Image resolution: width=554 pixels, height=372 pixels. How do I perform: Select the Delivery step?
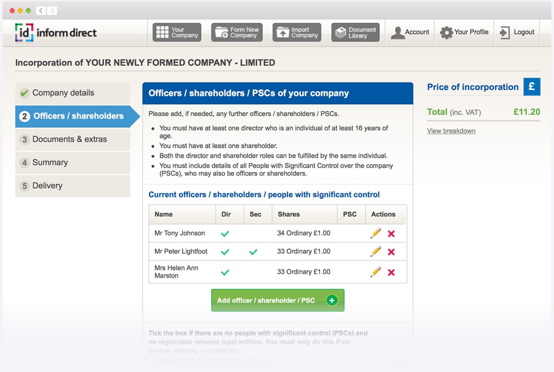point(47,186)
